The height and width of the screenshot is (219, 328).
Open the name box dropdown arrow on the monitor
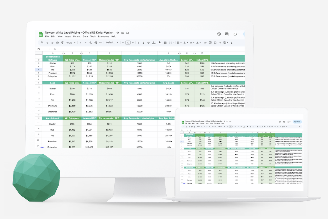49,49
